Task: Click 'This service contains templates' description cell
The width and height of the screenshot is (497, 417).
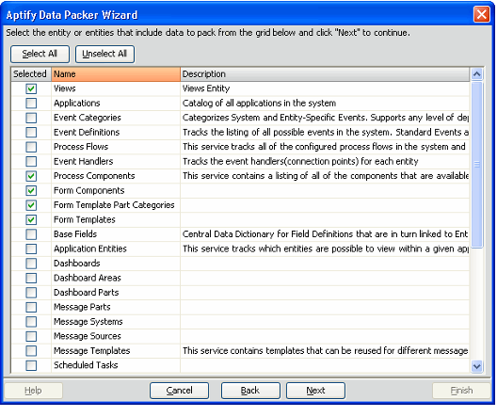Action: point(325,351)
